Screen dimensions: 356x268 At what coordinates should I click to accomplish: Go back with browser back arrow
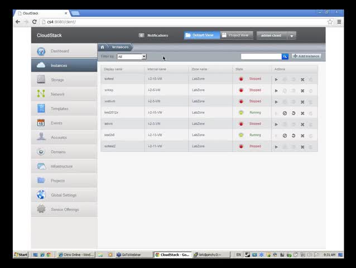pyautogui.click(x=18, y=22)
